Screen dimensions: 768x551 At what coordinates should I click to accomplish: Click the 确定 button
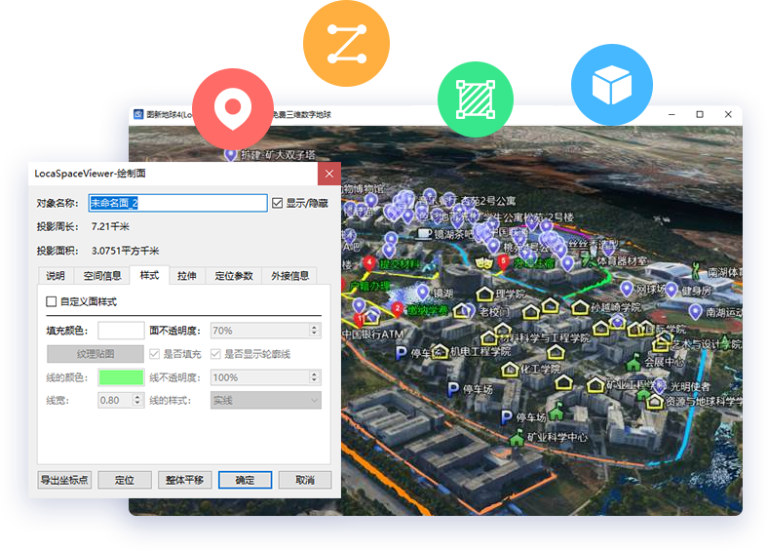pyautogui.click(x=244, y=480)
